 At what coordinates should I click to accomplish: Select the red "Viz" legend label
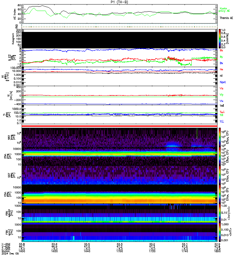click(221, 88)
